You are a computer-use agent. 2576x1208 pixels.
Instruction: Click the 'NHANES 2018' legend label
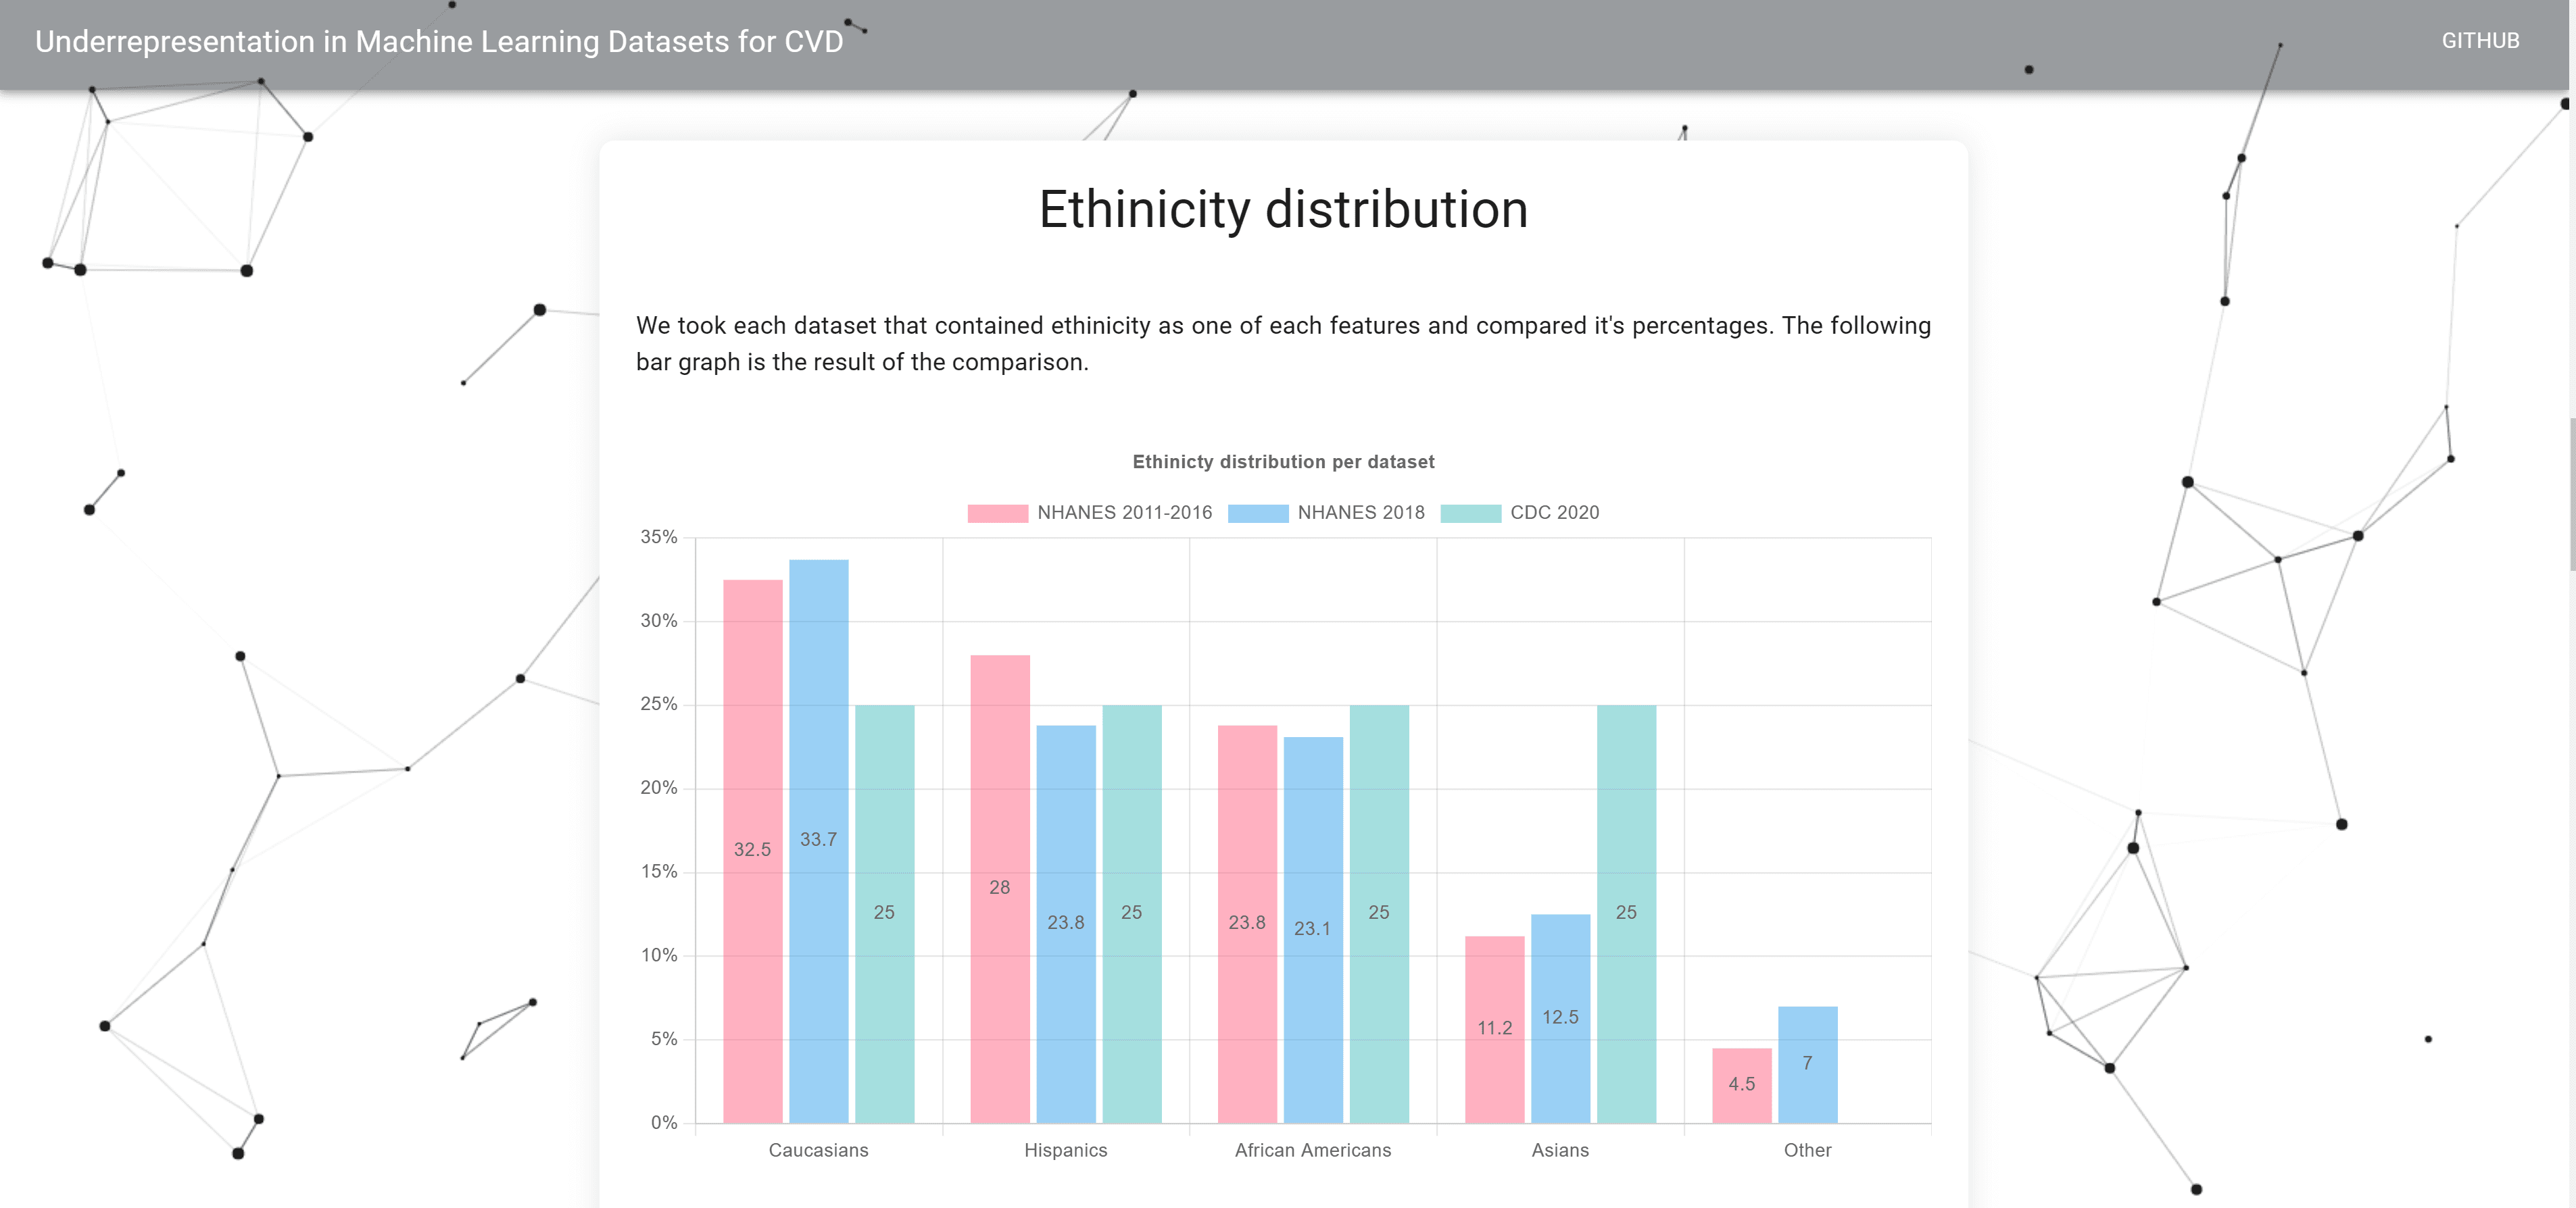1360,513
